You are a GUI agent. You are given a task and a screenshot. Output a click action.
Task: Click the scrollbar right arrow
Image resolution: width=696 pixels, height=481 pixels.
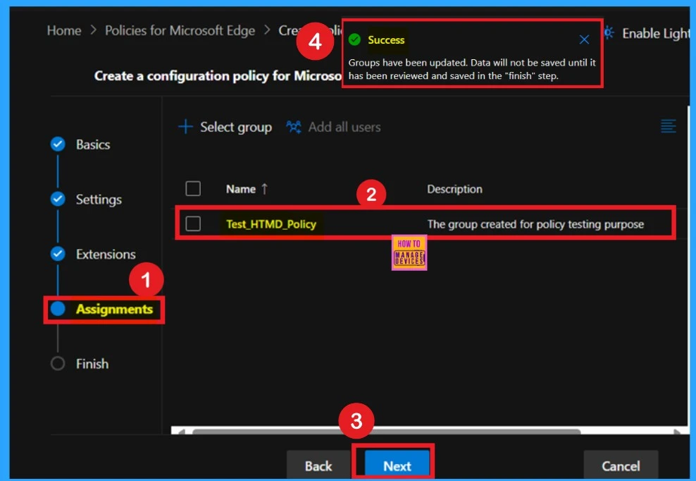pyautogui.click(x=678, y=431)
